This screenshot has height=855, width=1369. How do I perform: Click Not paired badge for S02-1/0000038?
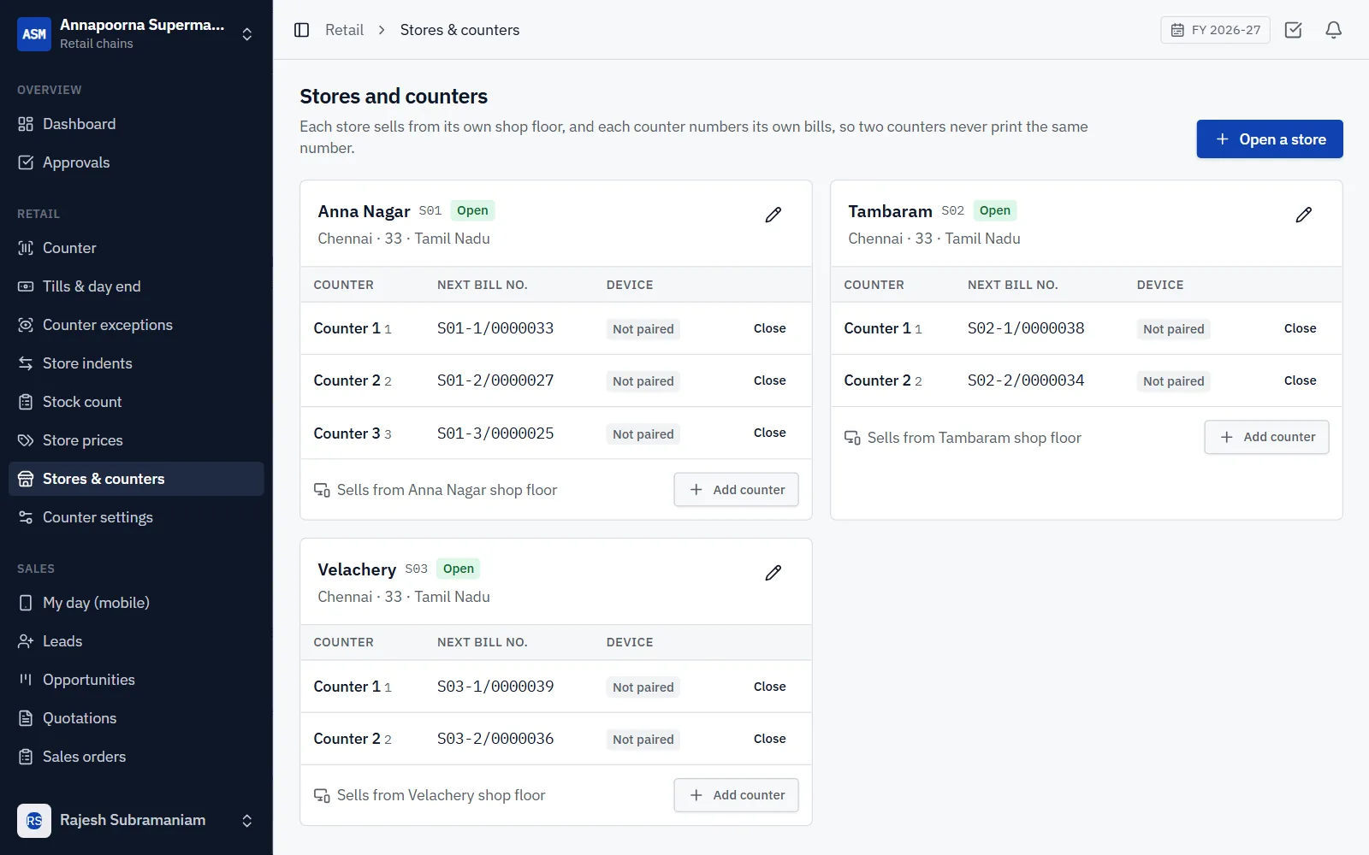tap(1173, 329)
